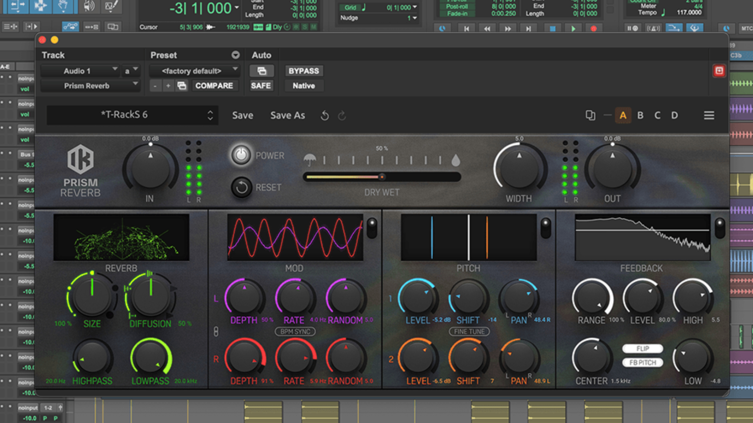Toggle the BPM SYNC switch
753x423 pixels.
click(x=295, y=331)
